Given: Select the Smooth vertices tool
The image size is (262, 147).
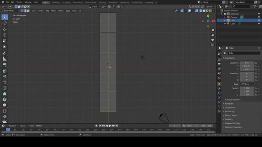Looking at the screenshot, I should 5,105.
